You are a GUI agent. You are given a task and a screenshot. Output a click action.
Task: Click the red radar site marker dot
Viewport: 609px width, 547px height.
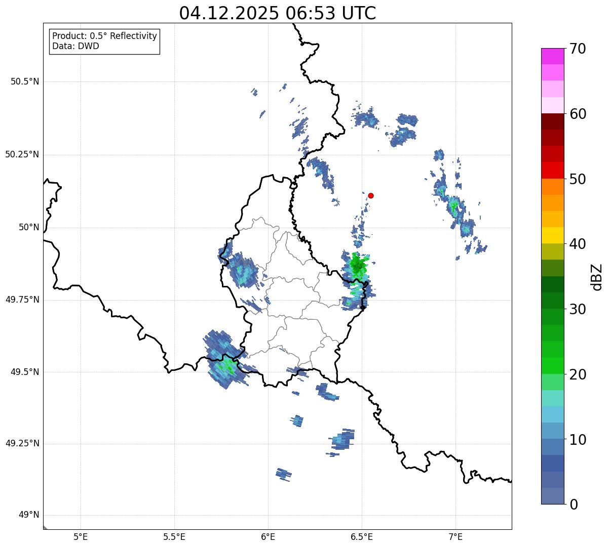coord(371,195)
